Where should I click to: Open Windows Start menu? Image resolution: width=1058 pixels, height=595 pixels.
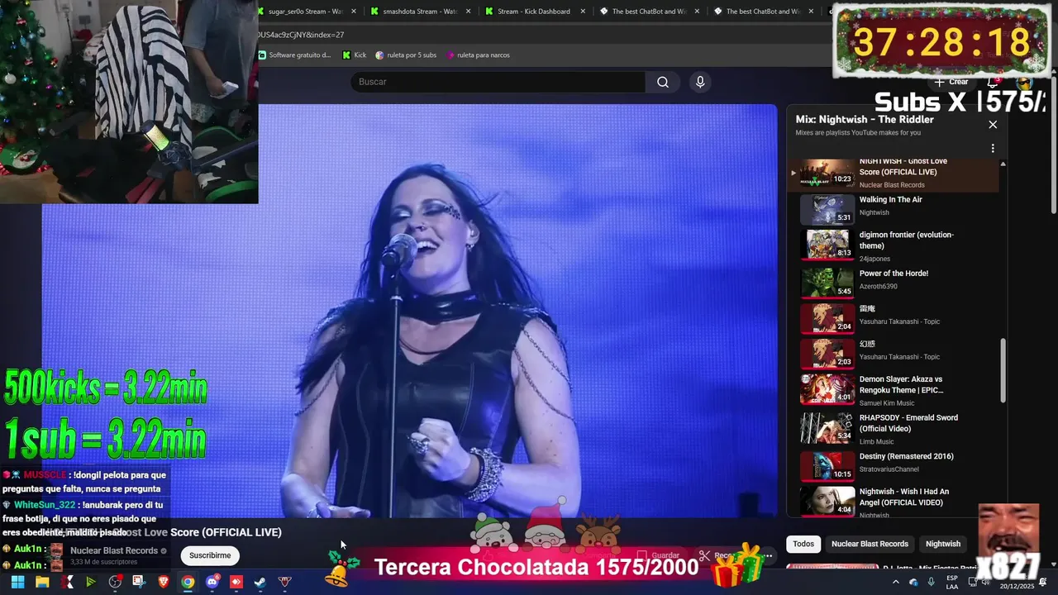click(17, 582)
